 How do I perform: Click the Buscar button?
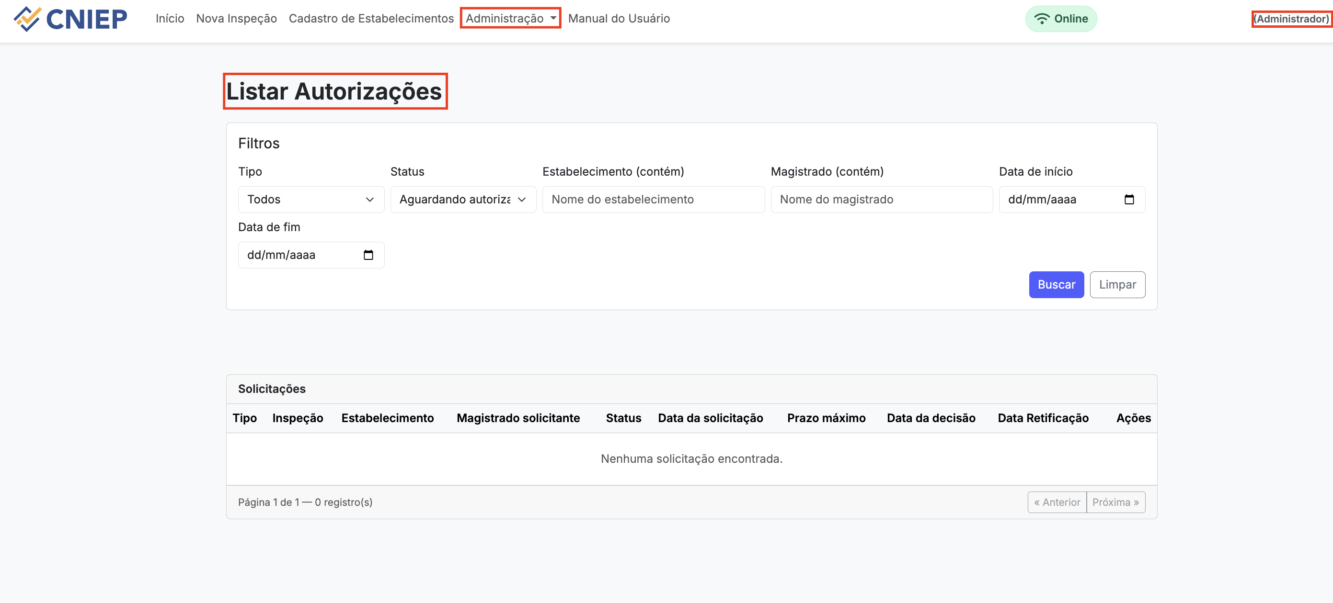pyautogui.click(x=1056, y=285)
